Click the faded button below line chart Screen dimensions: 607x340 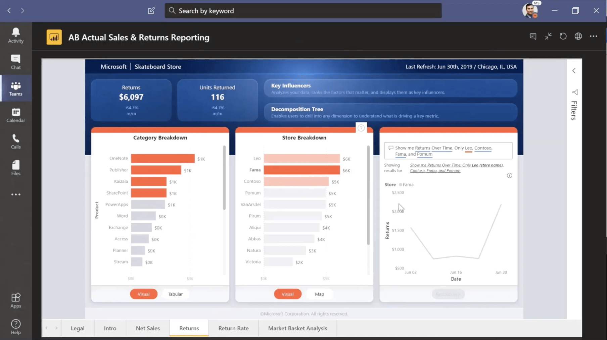(x=448, y=294)
